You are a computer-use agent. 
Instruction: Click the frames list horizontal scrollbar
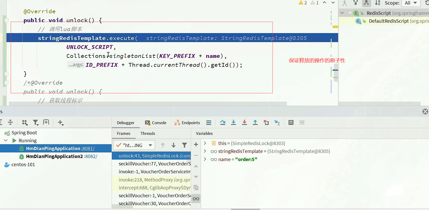click(122, 207)
